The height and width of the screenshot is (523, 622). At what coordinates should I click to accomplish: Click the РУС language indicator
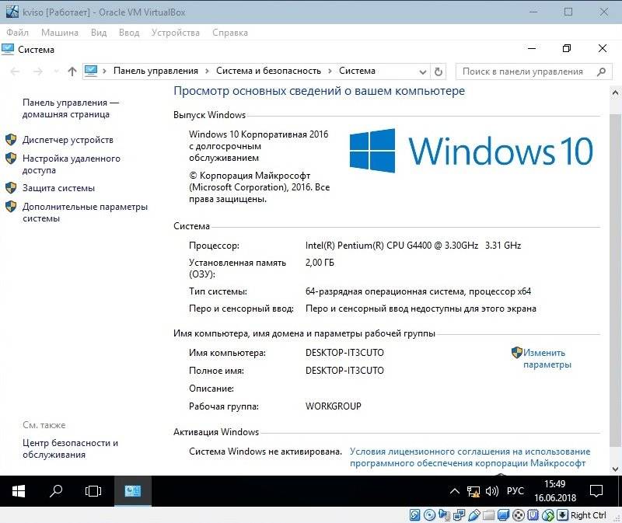click(x=515, y=491)
